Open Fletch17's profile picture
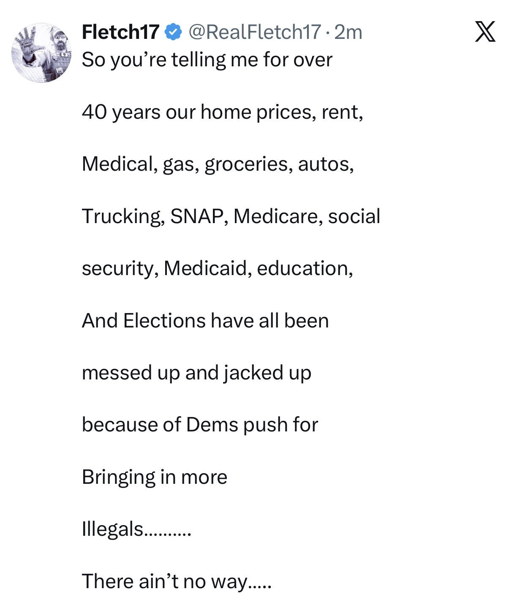Screen dimensions: 509x600 tap(41, 53)
